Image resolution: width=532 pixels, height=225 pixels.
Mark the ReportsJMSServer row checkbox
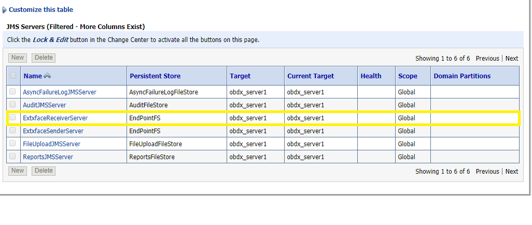pos(13,157)
